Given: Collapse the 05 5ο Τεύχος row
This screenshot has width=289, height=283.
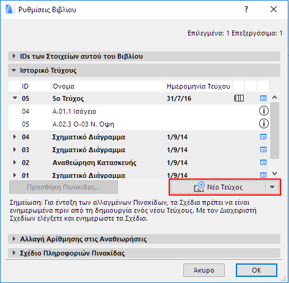Looking at the screenshot, I should (15, 98).
